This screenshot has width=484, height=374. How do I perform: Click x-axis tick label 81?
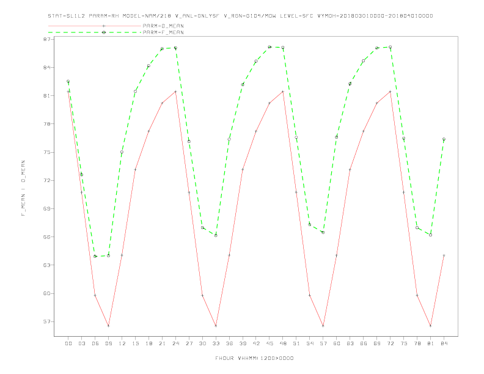click(431, 343)
